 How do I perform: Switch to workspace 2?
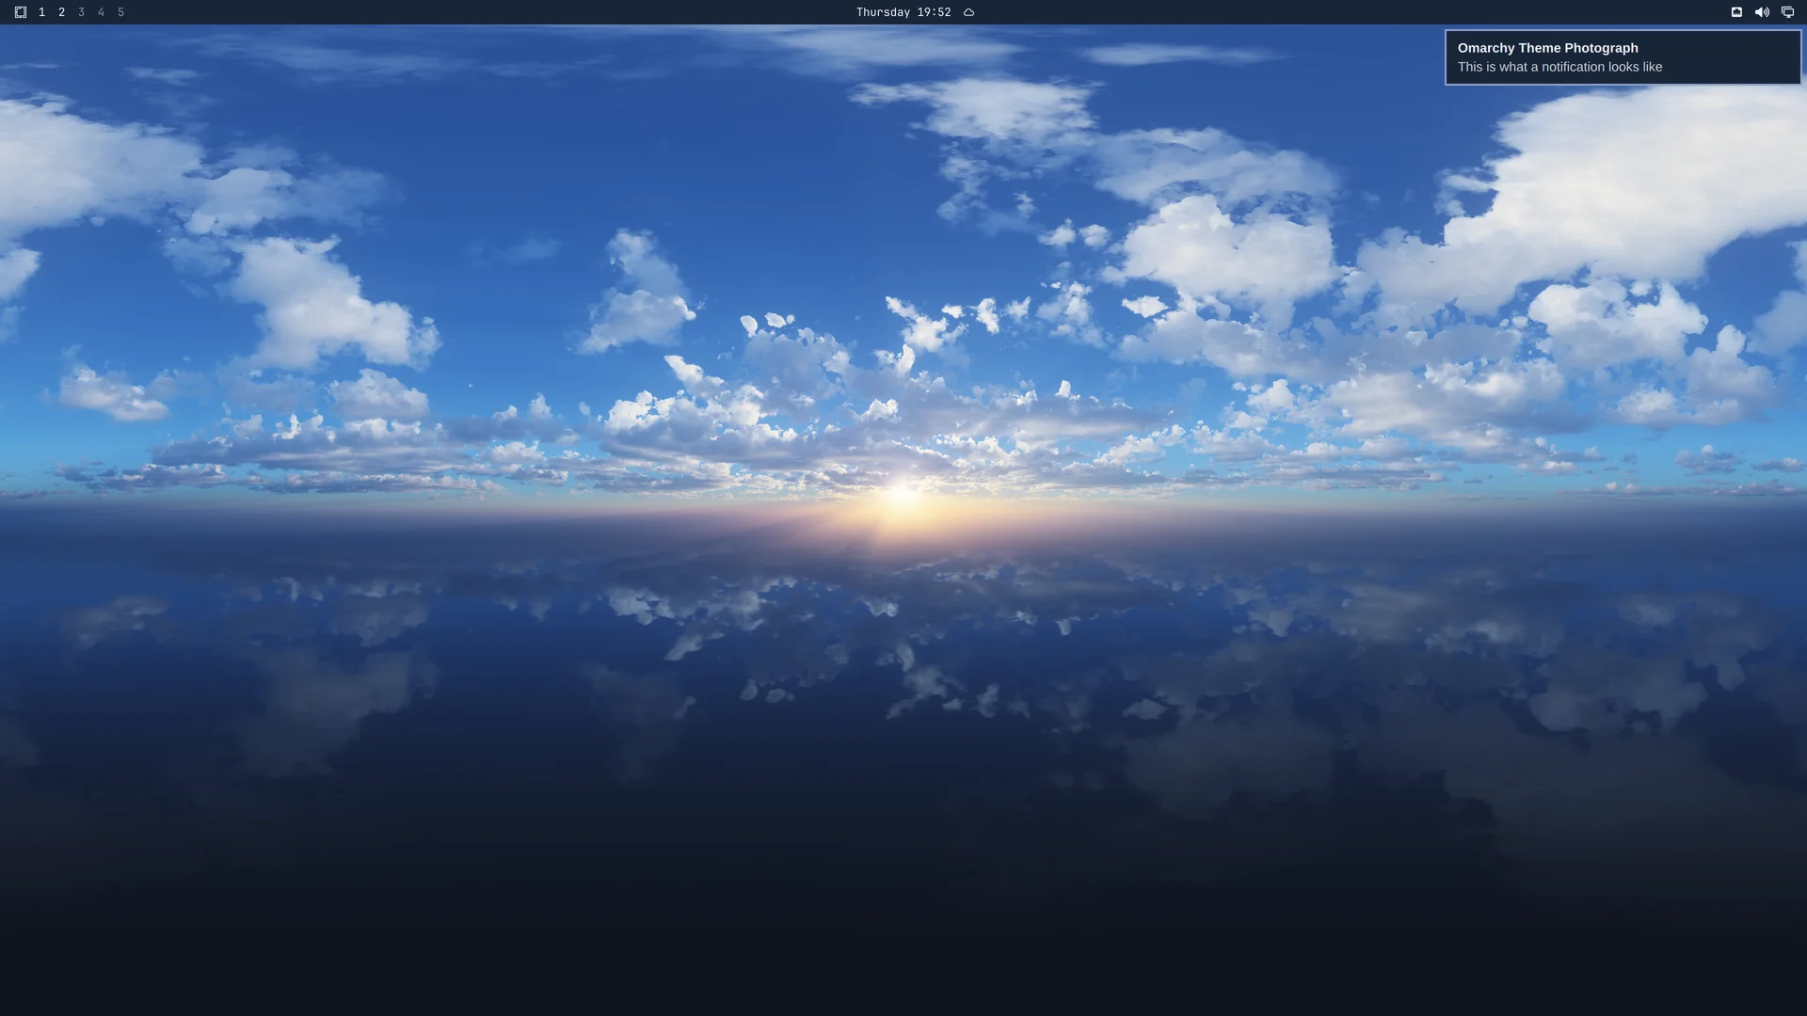tap(62, 12)
